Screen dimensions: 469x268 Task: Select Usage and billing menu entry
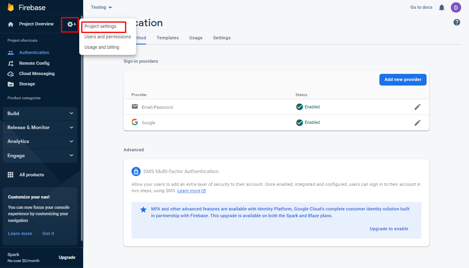pyautogui.click(x=102, y=47)
